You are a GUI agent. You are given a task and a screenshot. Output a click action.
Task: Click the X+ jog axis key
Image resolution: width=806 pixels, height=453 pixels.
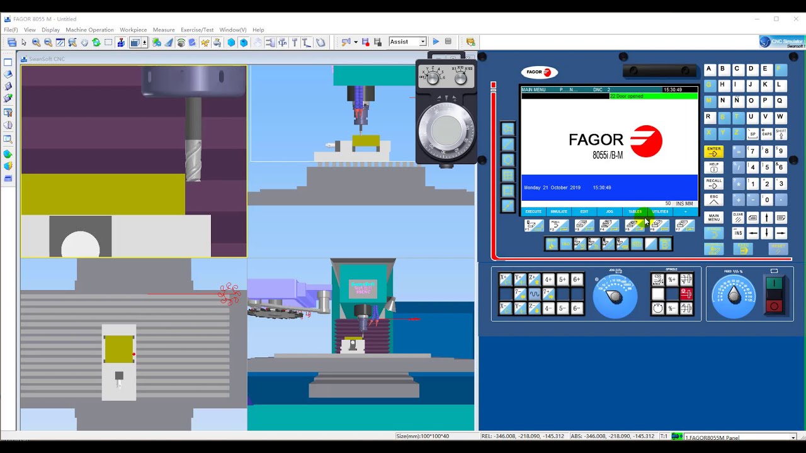coord(505,279)
